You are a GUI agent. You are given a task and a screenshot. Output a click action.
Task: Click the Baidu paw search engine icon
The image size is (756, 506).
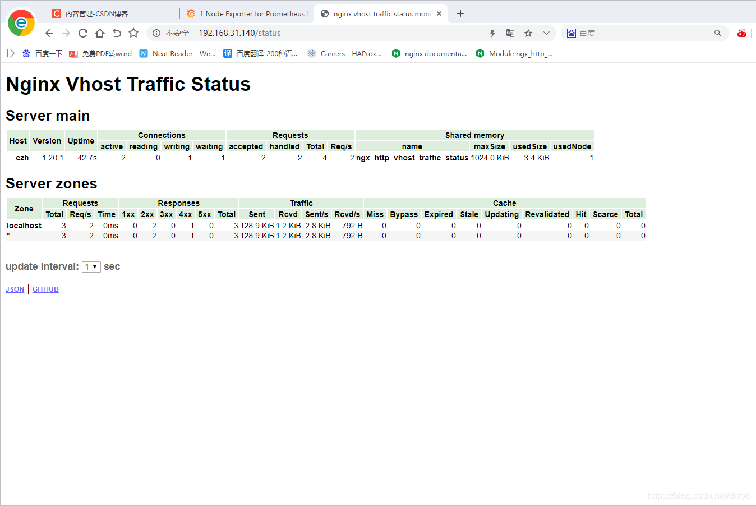click(571, 33)
